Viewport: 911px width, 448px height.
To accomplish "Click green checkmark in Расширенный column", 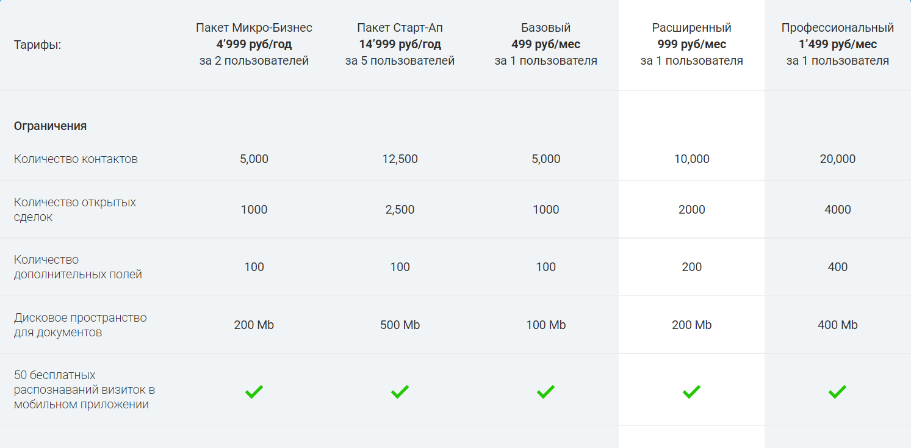I will coord(691,392).
